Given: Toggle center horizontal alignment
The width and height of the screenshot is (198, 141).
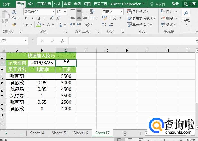Looking at the screenshot, I should (x=79, y=18).
